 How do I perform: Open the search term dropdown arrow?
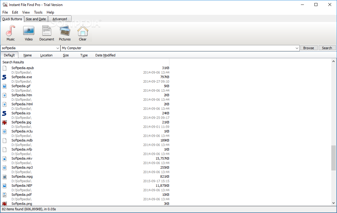point(57,48)
